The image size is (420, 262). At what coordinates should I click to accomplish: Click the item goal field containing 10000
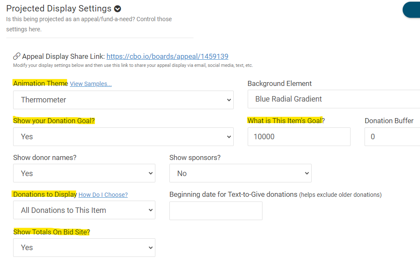point(298,137)
